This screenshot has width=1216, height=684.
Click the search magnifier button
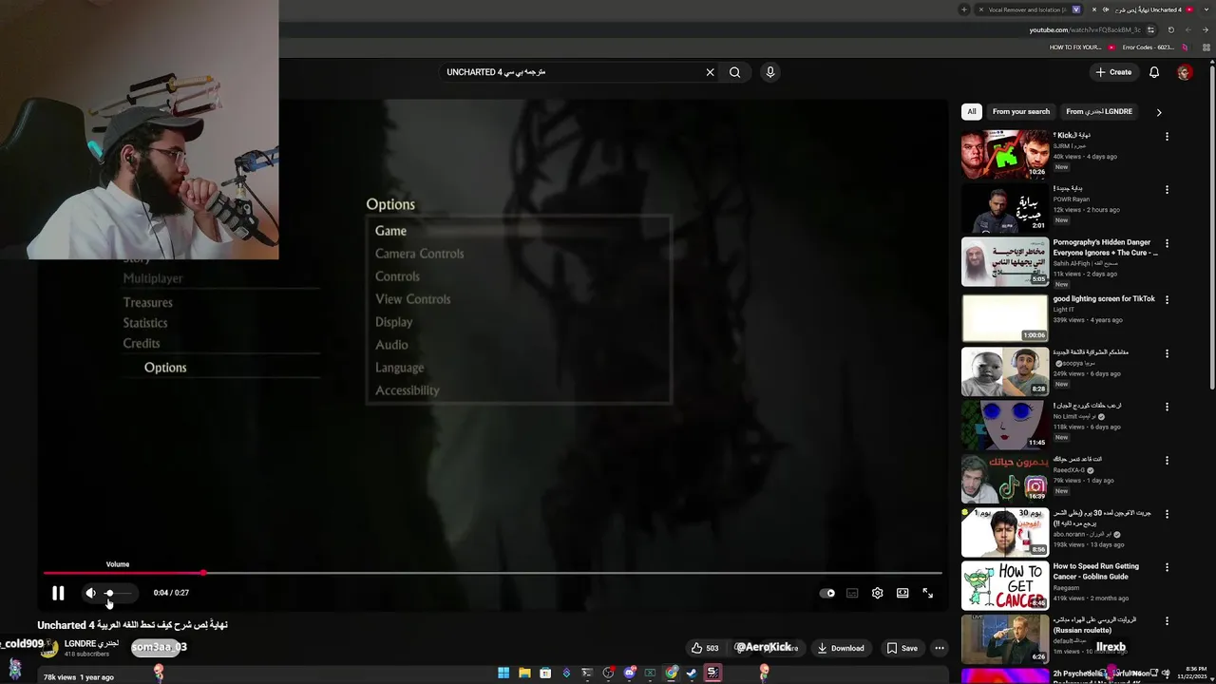click(734, 72)
